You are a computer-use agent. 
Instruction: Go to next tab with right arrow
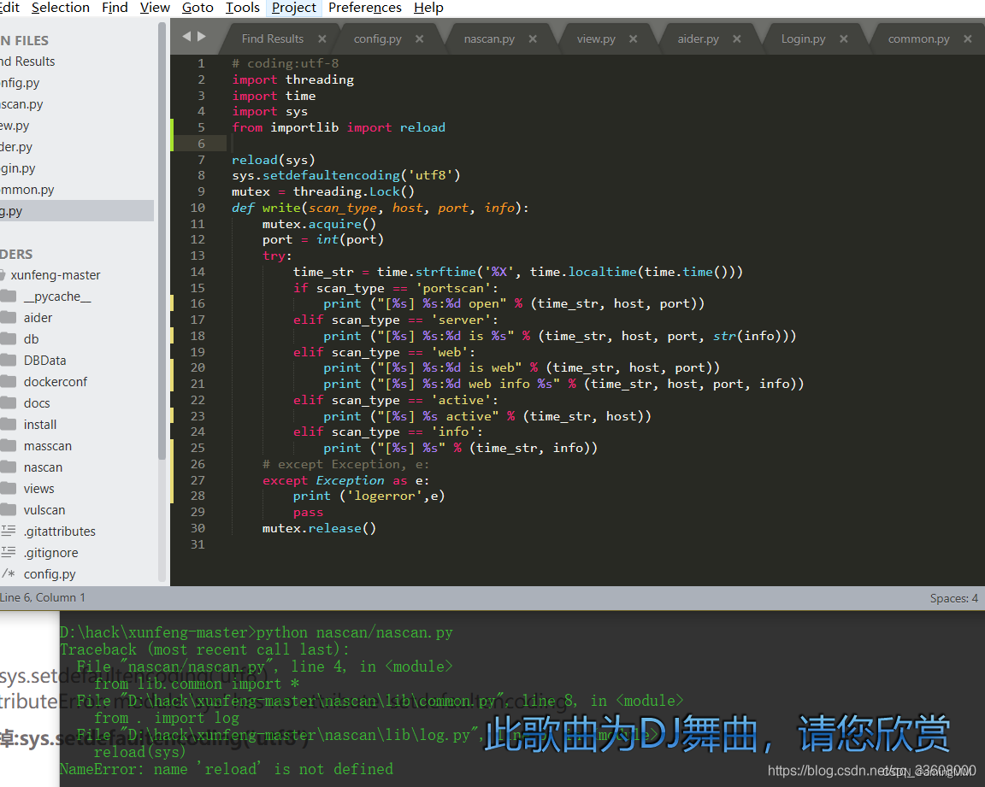point(202,37)
